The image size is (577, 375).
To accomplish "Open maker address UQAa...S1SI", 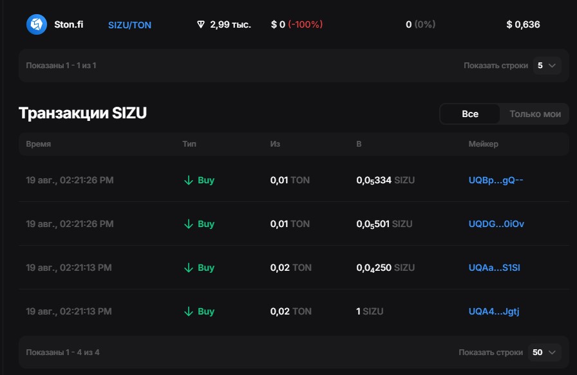I will pyautogui.click(x=494, y=268).
